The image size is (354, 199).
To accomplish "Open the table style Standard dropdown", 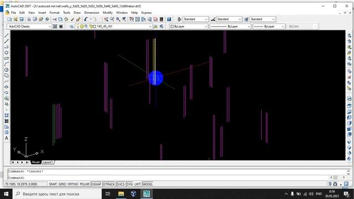I will [x=263, y=19].
